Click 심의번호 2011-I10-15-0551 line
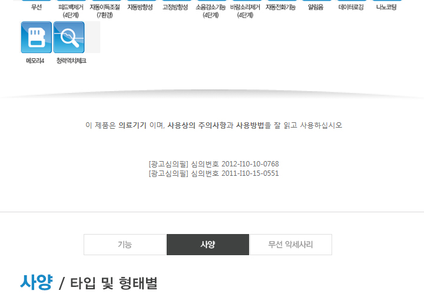Screen dimensions: 424x294 coord(214,173)
